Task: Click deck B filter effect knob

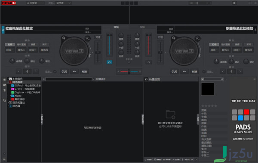Action: pyautogui.click(x=216, y=62)
